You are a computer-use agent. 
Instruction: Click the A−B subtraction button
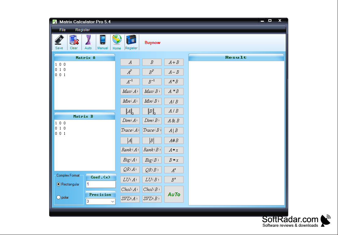click(x=174, y=72)
